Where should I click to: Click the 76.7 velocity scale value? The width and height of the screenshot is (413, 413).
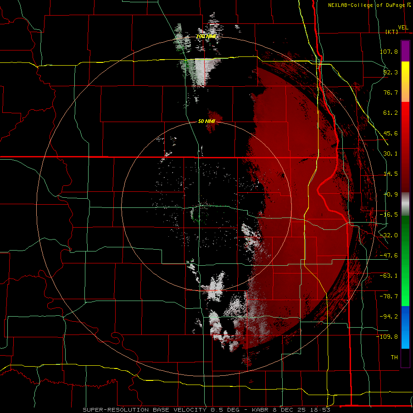click(x=391, y=92)
